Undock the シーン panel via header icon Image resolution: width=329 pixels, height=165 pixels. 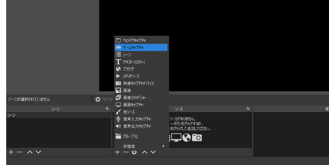[107, 109]
